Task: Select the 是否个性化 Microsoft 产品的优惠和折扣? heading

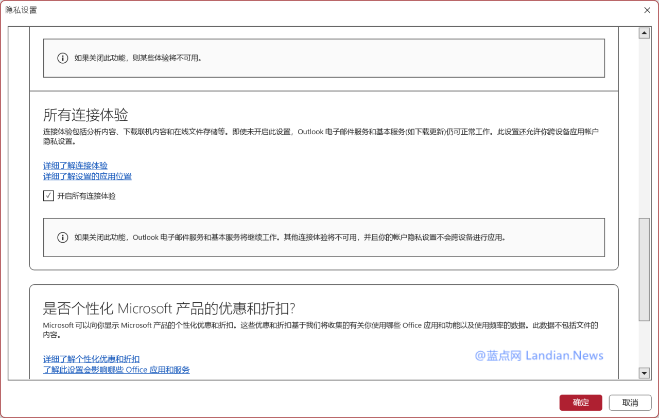Action: [169, 308]
